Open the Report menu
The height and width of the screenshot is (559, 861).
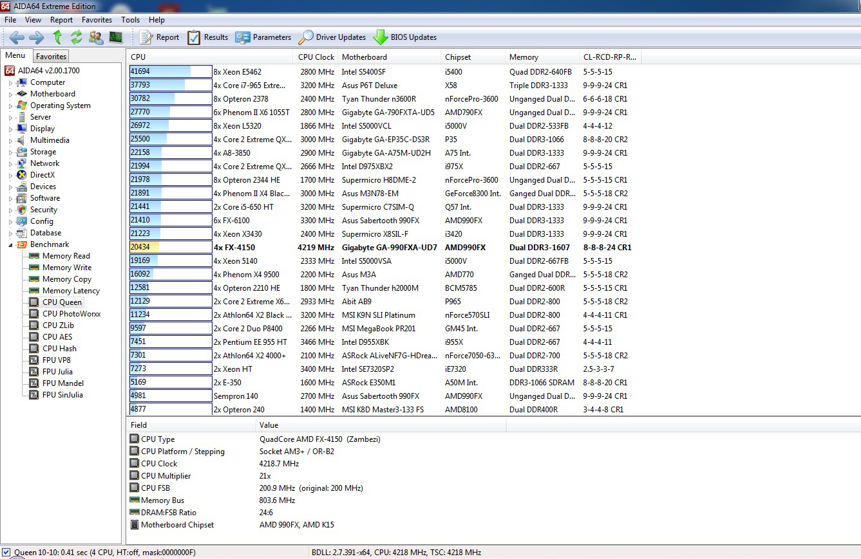click(62, 20)
